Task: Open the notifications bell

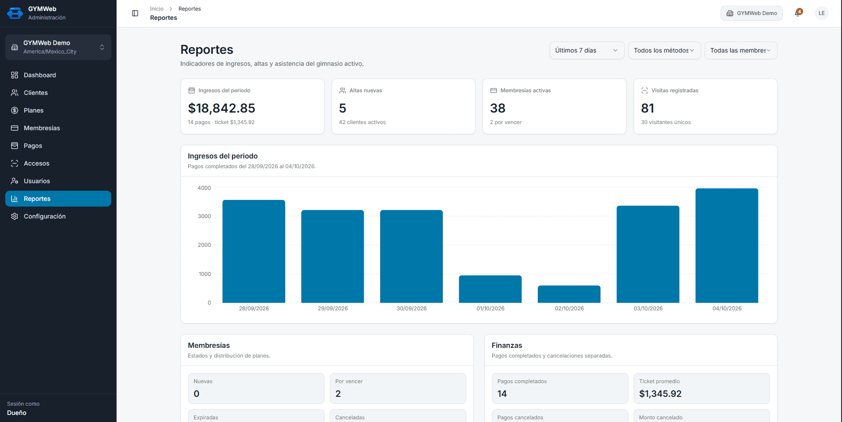Action: 798,13
